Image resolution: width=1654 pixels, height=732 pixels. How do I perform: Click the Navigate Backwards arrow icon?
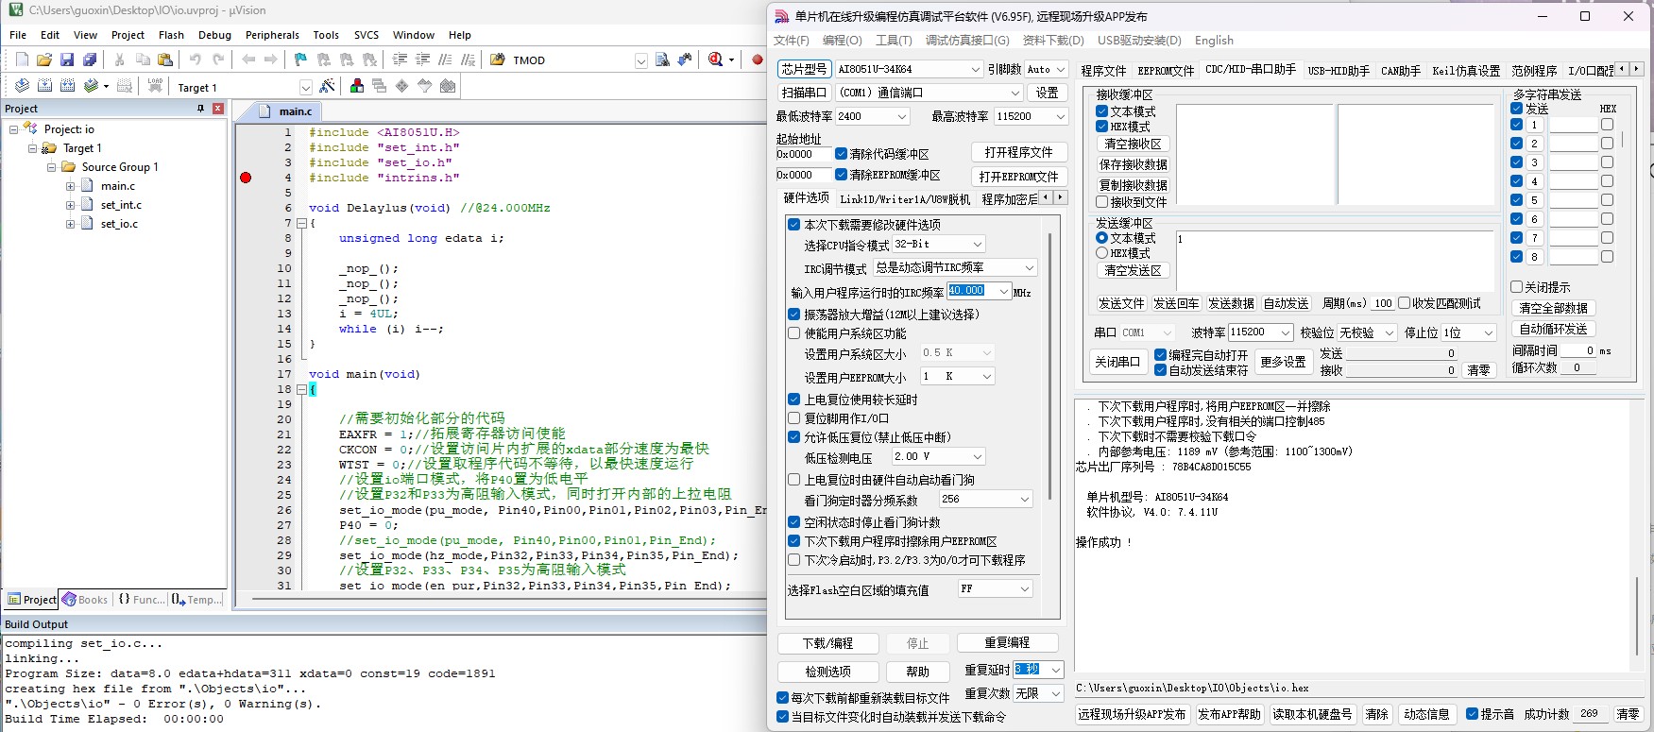[248, 60]
